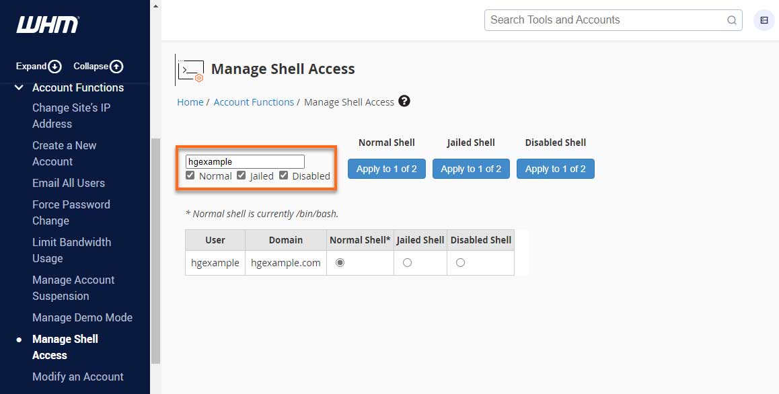779x394 pixels.
Task: Open Change Site's IP Address
Action: 71,116
